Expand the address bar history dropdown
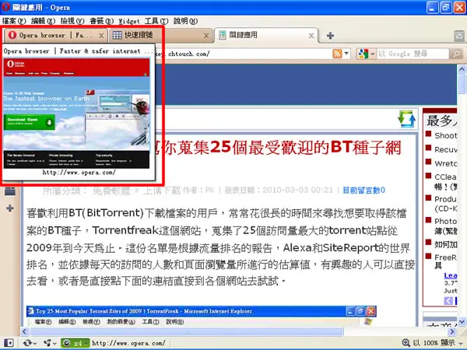Viewport: 467px width, 350px height. click(346, 54)
